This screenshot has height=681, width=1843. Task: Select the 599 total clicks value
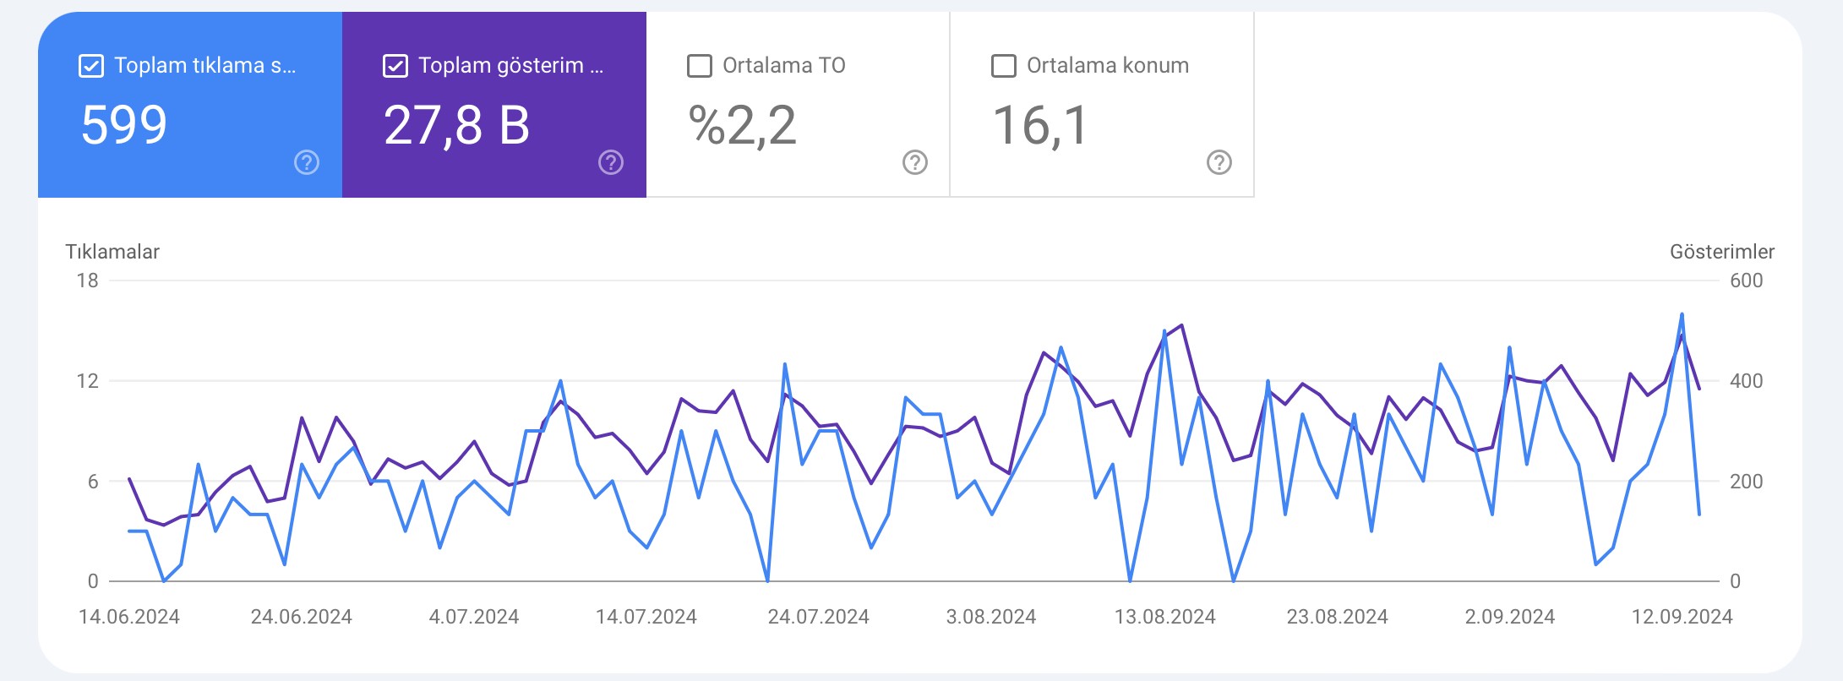[x=124, y=125]
